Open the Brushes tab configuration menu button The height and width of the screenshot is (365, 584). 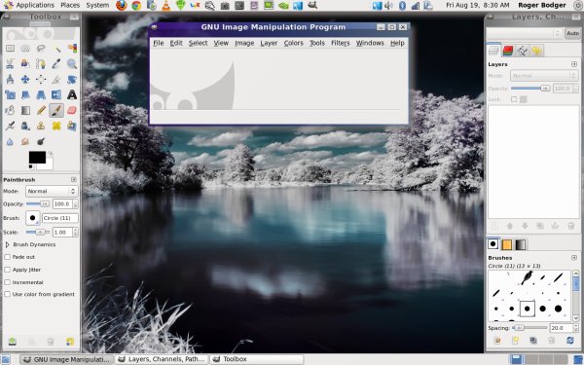574,258
